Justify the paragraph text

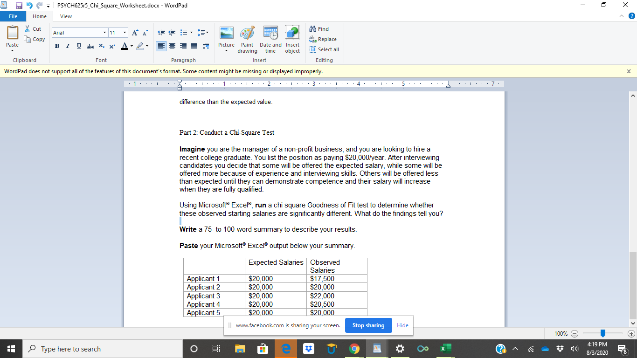193,46
